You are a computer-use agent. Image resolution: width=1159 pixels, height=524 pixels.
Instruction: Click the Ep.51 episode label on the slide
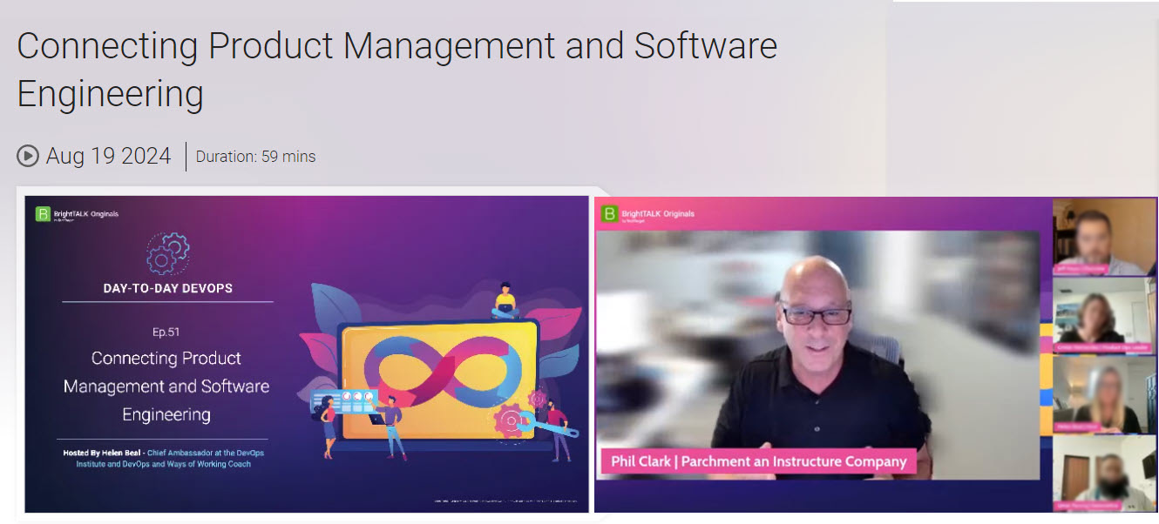pos(166,331)
